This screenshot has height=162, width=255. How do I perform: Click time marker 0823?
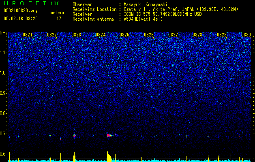click(76, 35)
